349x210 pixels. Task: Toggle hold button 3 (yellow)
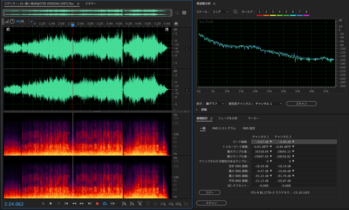coord(273,12)
